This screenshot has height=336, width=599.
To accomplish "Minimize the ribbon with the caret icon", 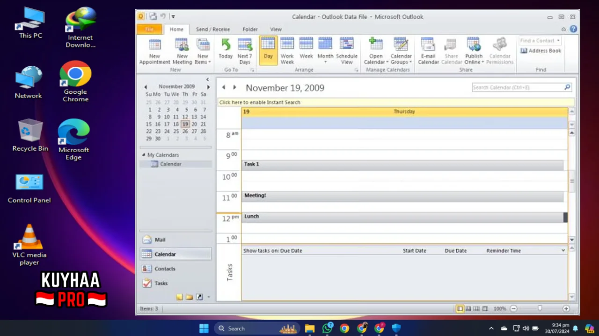I will (563, 29).
